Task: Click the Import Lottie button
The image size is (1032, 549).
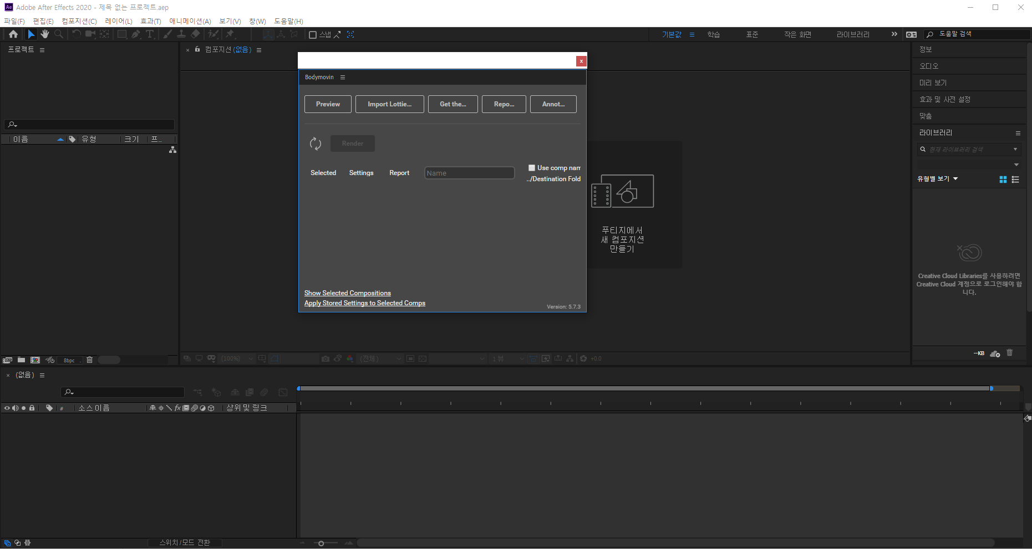Action: 390,104
